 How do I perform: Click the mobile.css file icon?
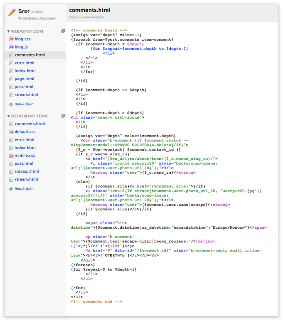(x=11, y=156)
